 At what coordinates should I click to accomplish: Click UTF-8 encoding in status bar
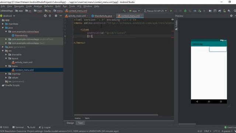click(x=216, y=131)
